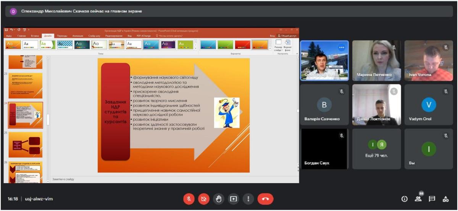Raise your hand in the meeting

(x=219, y=199)
